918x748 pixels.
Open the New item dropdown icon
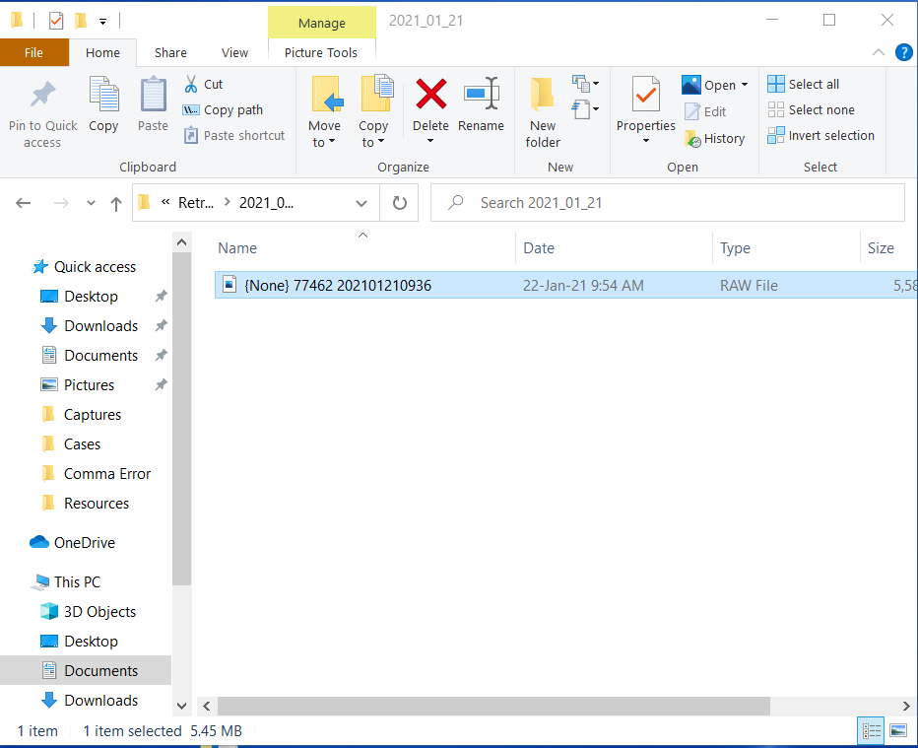[585, 84]
